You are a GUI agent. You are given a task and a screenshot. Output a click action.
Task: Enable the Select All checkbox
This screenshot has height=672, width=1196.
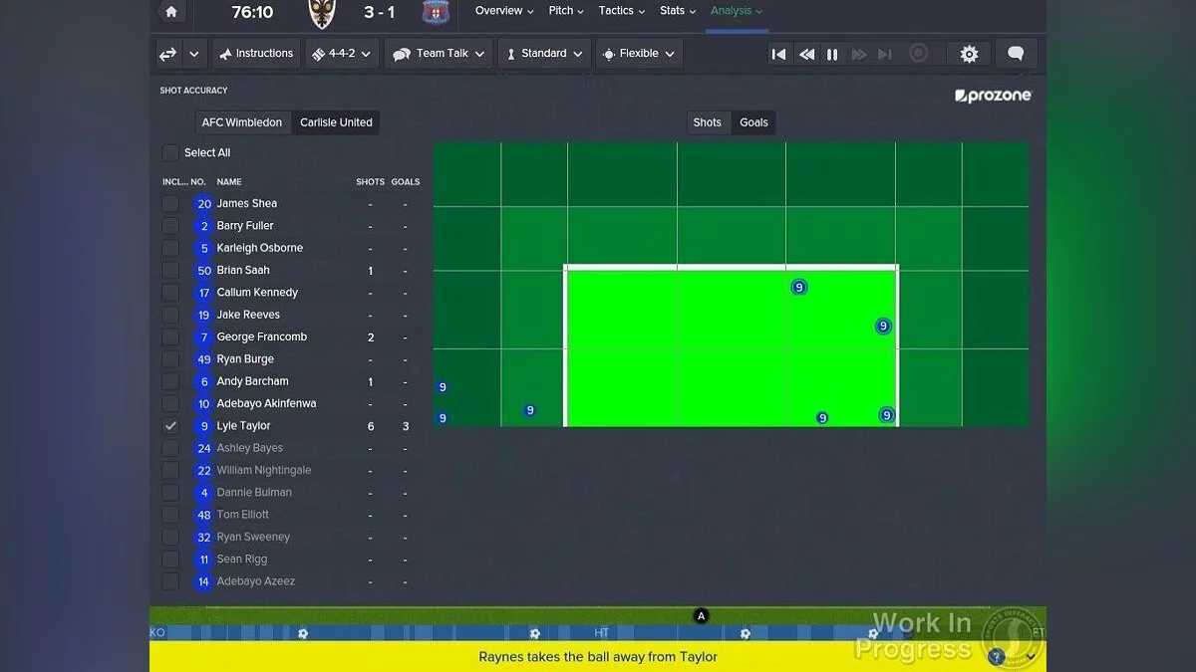tap(170, 152)
